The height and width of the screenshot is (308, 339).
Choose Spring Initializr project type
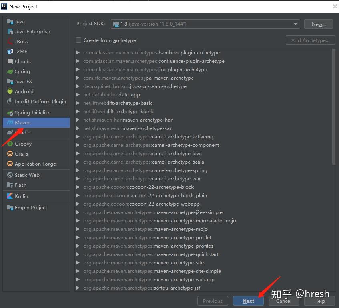click(x=36, y=113)
